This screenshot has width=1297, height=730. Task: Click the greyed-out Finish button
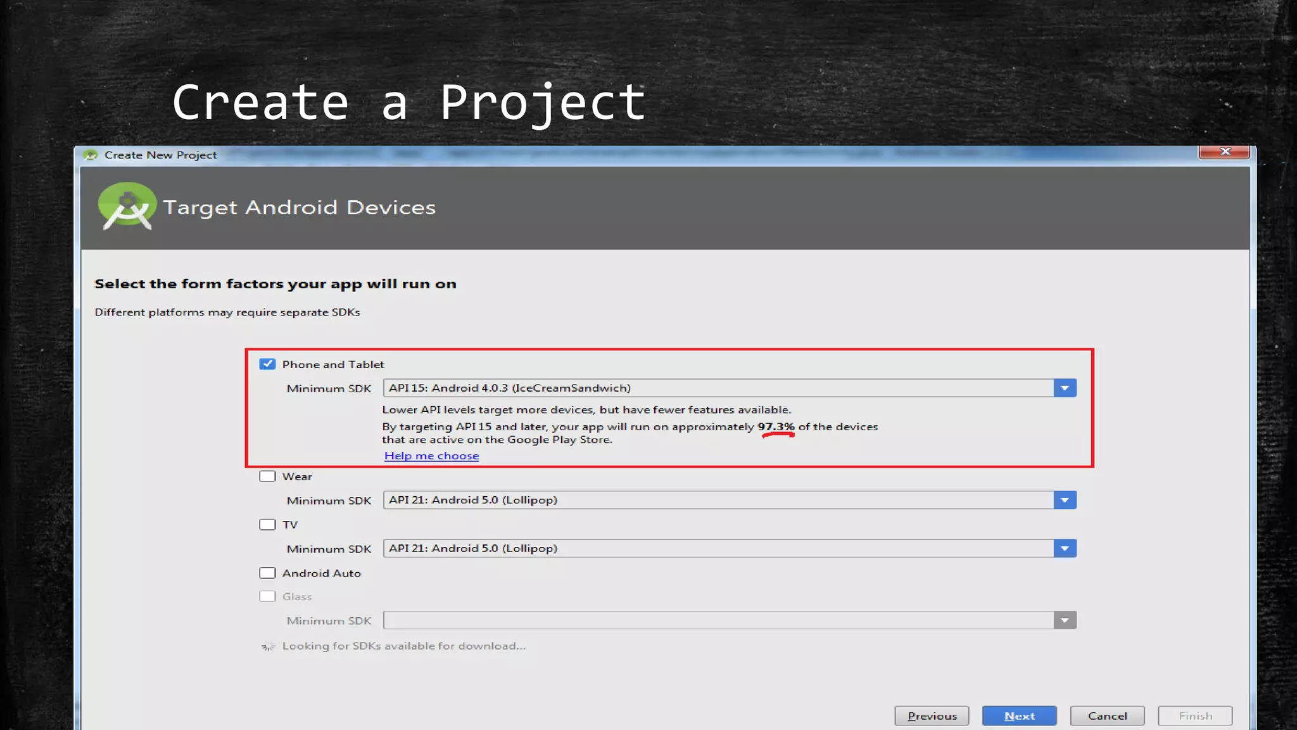click(1195, 715)
